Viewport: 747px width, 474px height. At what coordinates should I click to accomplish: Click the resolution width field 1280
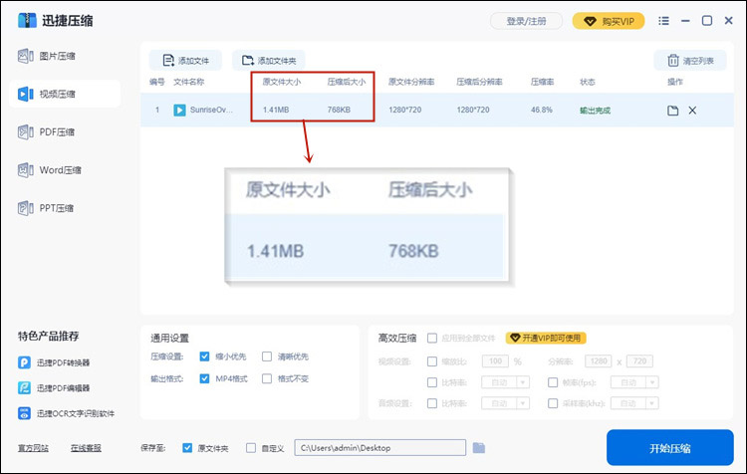tap(599, 361)
